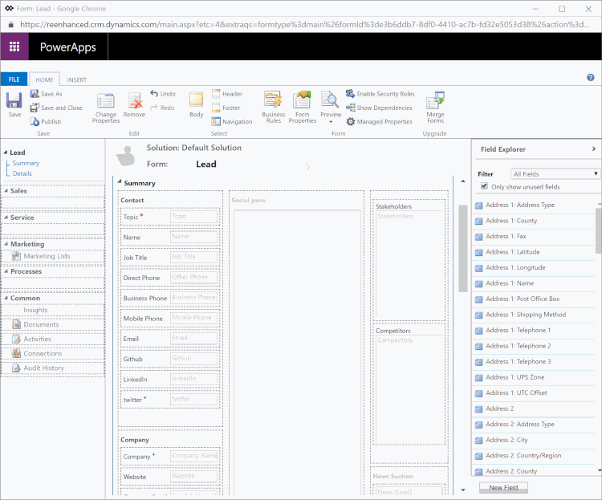Click the Field Explorer list scrollbar
This screenshot has height=500, width=602.
(x=598, y=230)
